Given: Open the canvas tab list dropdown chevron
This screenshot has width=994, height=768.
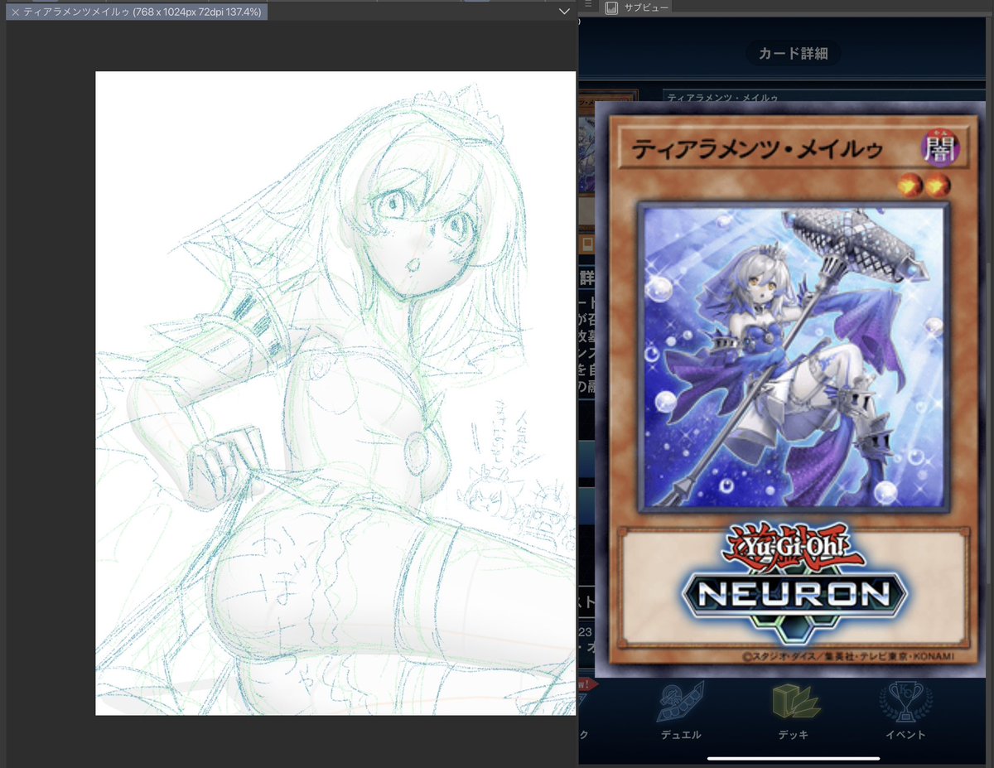Looking at the screenshot, I should 564,12.
